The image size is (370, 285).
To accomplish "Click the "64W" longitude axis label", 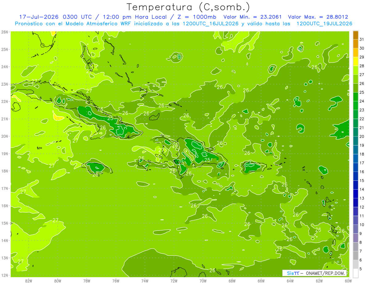I will pos(290,281).
